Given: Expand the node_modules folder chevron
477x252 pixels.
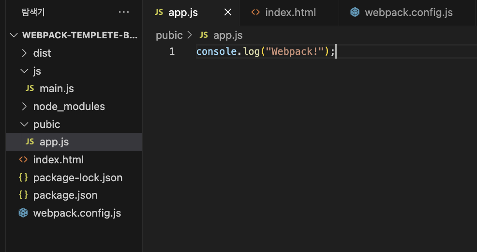Looking at the screenshot, I should click(x=24, y=106).
